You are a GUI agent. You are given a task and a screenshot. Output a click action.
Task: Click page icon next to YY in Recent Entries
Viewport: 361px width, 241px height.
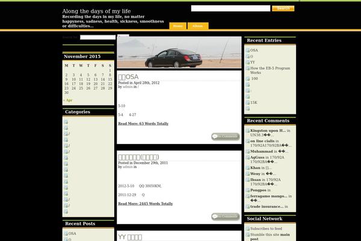point(248,62)
